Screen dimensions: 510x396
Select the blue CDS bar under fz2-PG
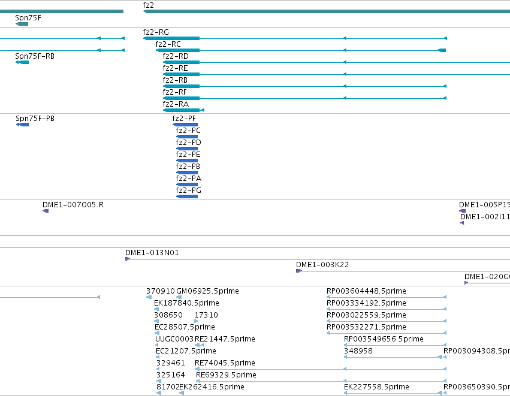coord(187,197)
